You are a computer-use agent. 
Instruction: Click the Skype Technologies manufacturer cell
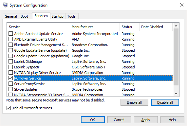coord(87,89)
